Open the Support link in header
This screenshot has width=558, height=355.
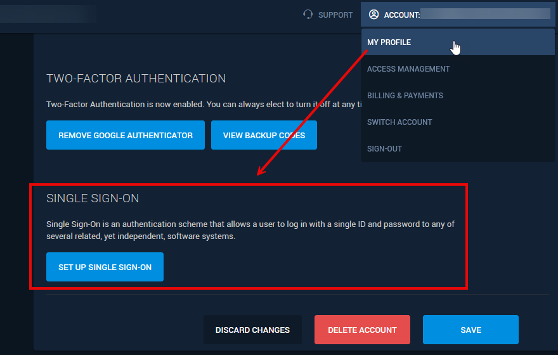tap(335, 15)
